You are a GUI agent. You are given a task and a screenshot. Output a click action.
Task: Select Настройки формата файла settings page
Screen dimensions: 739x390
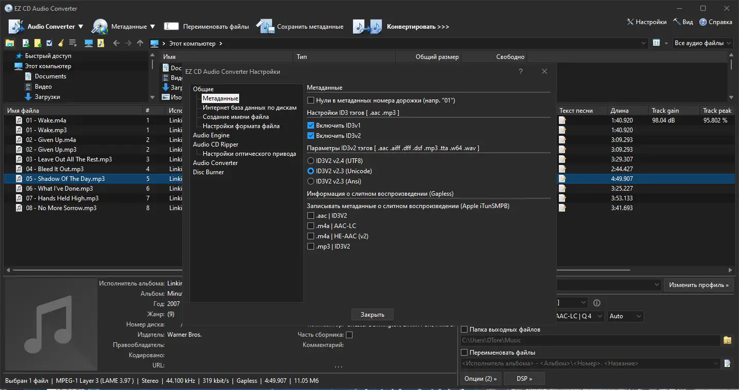241,126
